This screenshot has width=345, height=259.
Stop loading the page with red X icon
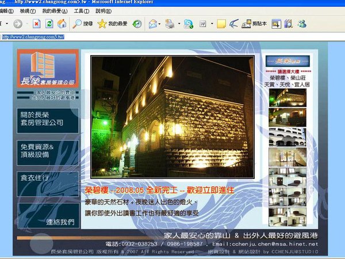pyautogui.click(x=37, y=24)
